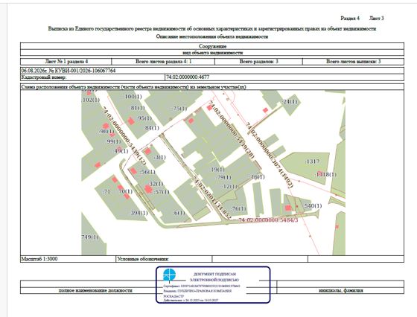This screenshot has height=317, width=417.
Task: Click parcel label ':79(1)' on map
Action: (224, 177)
